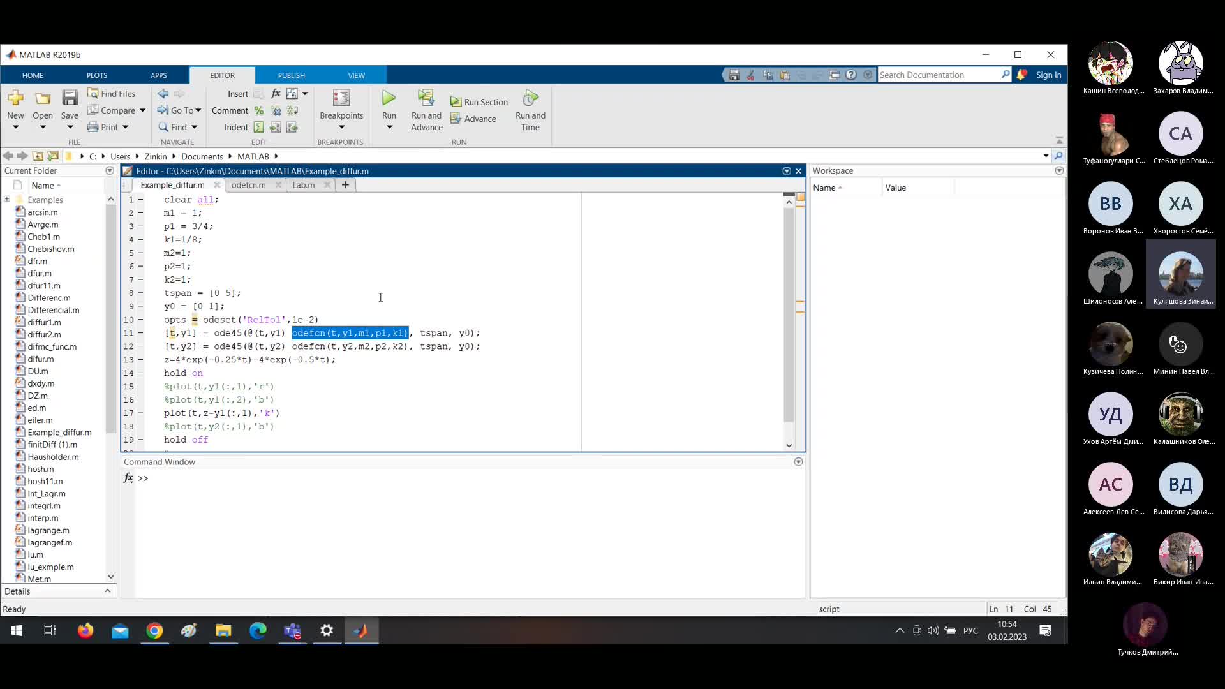This screenshot has width=1225, height=689.
Task: Open Command Window actions menu
Action: 798,461
